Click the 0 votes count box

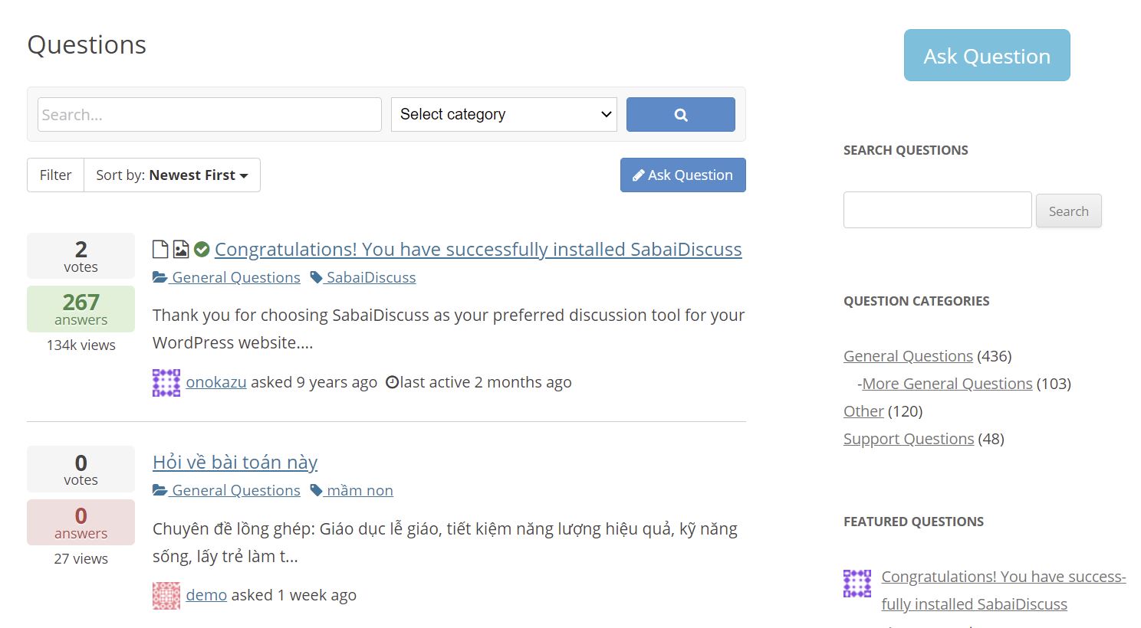click(x=81, y=469)
